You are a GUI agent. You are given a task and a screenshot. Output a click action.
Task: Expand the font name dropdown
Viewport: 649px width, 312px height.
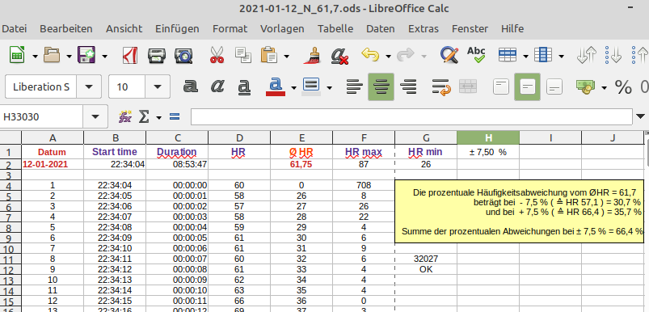pos(89,87)
